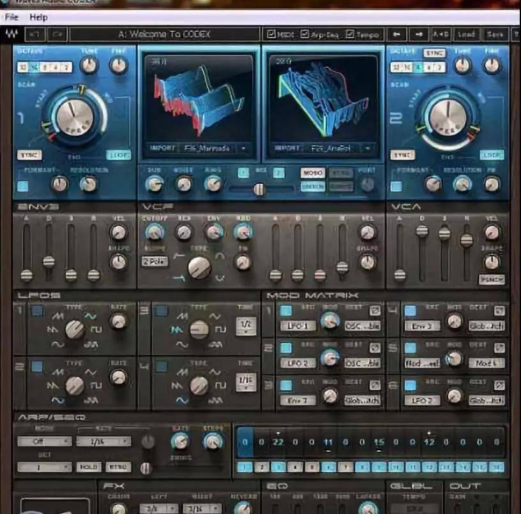Choose the band-pass filter type icon in VCF
The height and width of the screenshot is (514, 521).
220,256
